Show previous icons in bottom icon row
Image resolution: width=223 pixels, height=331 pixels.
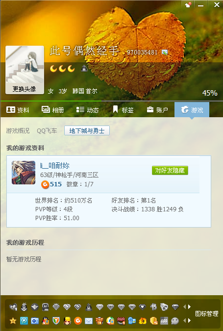point(185,321)
